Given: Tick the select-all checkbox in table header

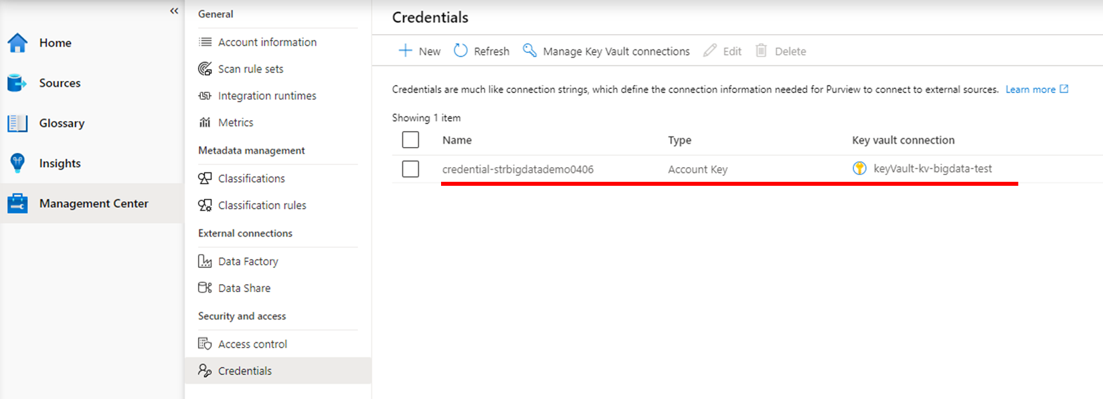Looking at the screenshot, I should click(411, 140).
